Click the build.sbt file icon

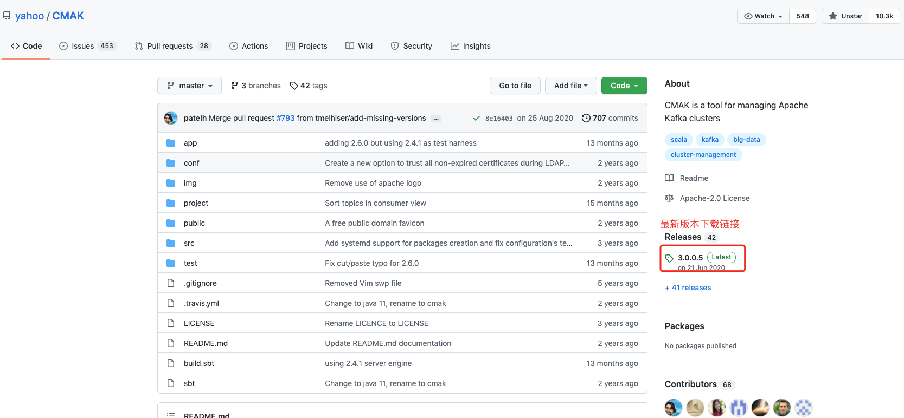click(x=171, y=363)
